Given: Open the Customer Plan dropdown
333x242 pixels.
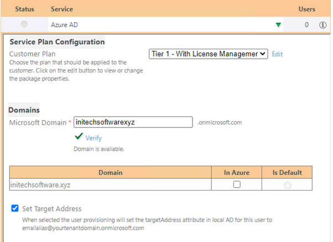Looking at the screenshot, I should [x=208, y=54].
